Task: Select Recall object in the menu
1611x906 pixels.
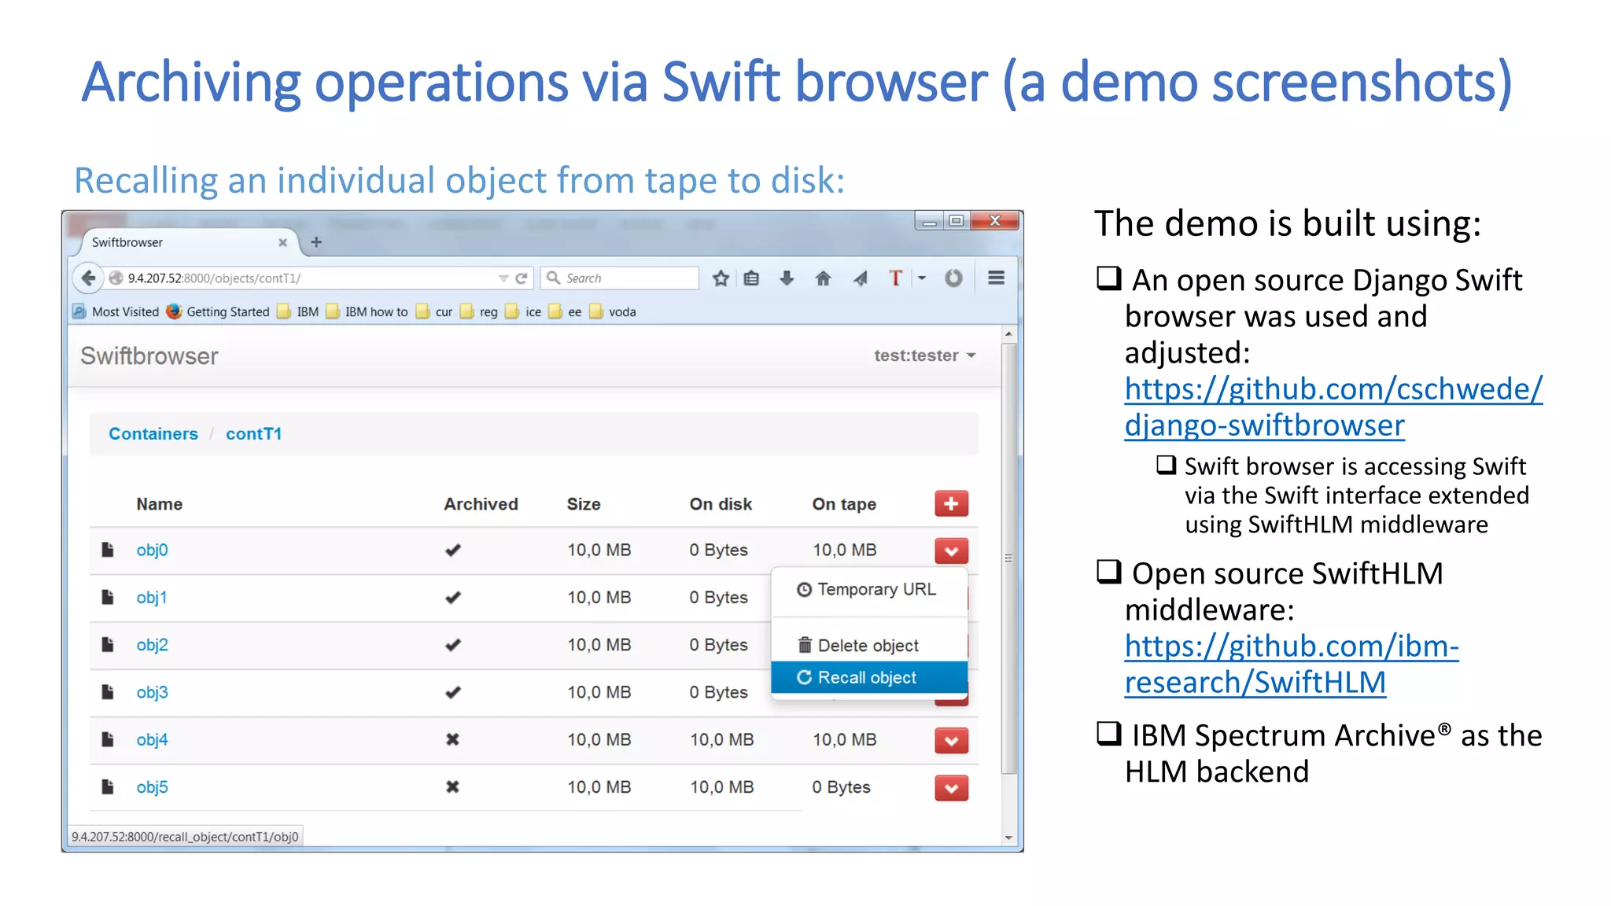Action: 869,677
